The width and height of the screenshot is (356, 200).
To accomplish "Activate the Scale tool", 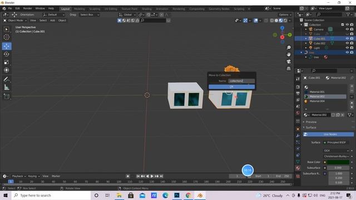I will pyautogui.click(x=6, y=62).
